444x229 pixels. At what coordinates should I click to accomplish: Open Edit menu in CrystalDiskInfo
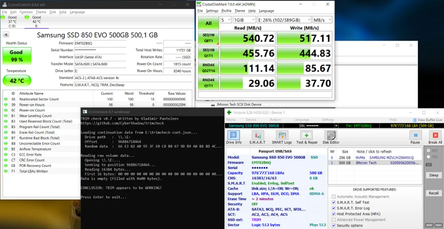coord(13,12)
